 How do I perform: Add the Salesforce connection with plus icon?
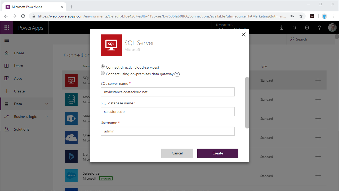point(318,176)
